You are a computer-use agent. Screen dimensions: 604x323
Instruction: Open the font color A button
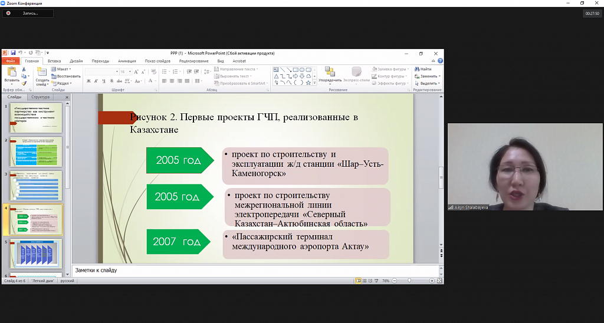point(152,81)
